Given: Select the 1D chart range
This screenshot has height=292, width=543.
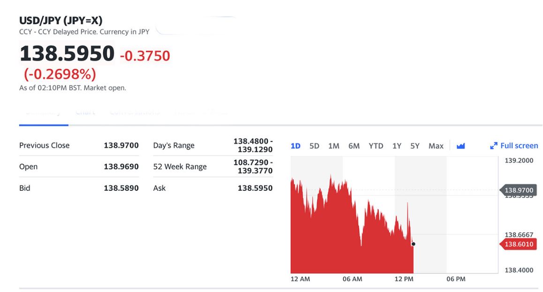Looking at the screenshot, I should [x=295, y=146].
